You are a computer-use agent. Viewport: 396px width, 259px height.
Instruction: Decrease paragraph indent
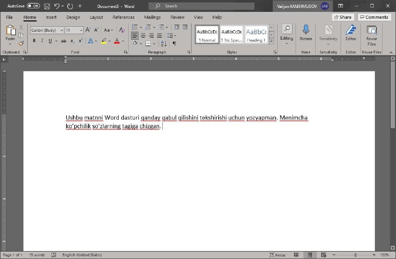click(177, 27)
